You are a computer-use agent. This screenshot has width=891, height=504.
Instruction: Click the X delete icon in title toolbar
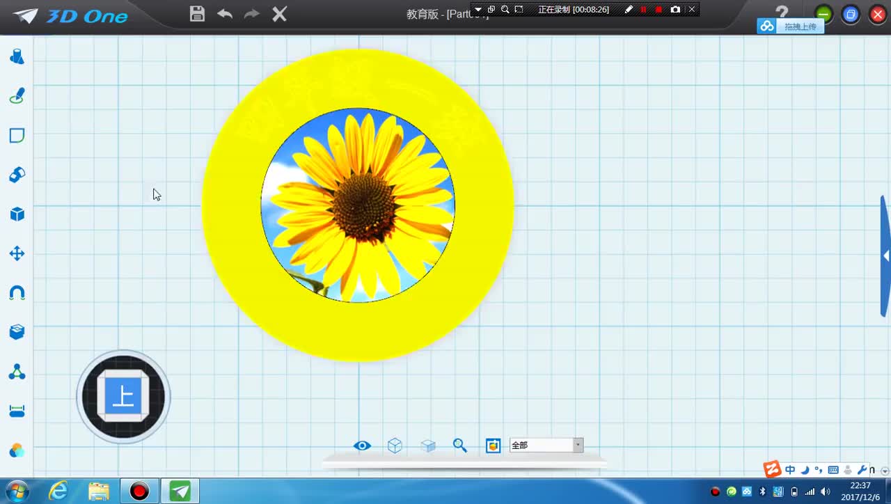[279, 13]
